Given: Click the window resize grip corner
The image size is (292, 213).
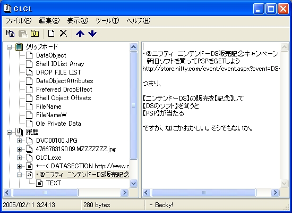Looking at the screenshot, I should point(286,207).
